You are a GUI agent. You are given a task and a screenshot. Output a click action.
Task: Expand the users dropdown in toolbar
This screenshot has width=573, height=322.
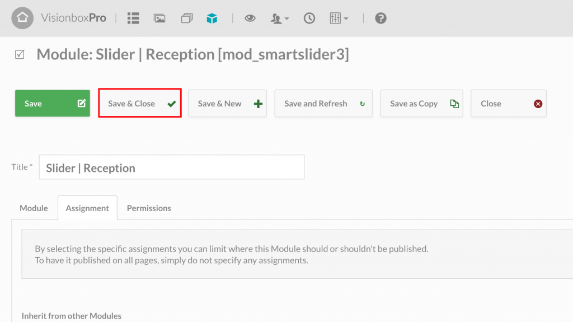[x=280, y=18]
